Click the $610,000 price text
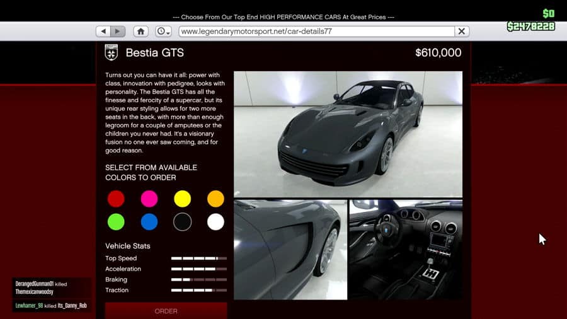 click(438, 53)
